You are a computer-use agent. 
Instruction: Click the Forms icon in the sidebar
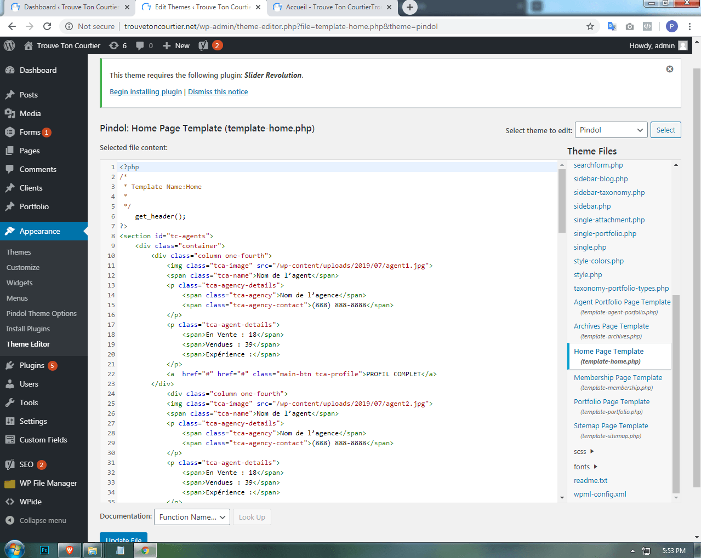(x=10, y=132)
